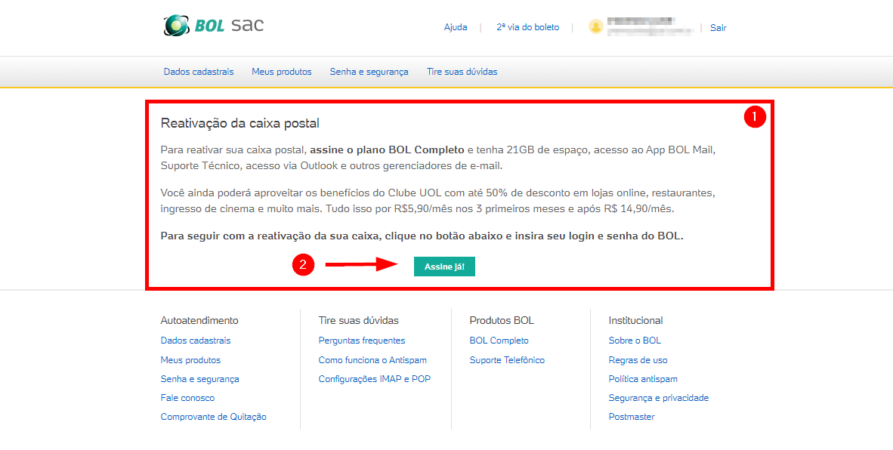
Task: Open Política antispam link
Action: click(x=643, y=379)
